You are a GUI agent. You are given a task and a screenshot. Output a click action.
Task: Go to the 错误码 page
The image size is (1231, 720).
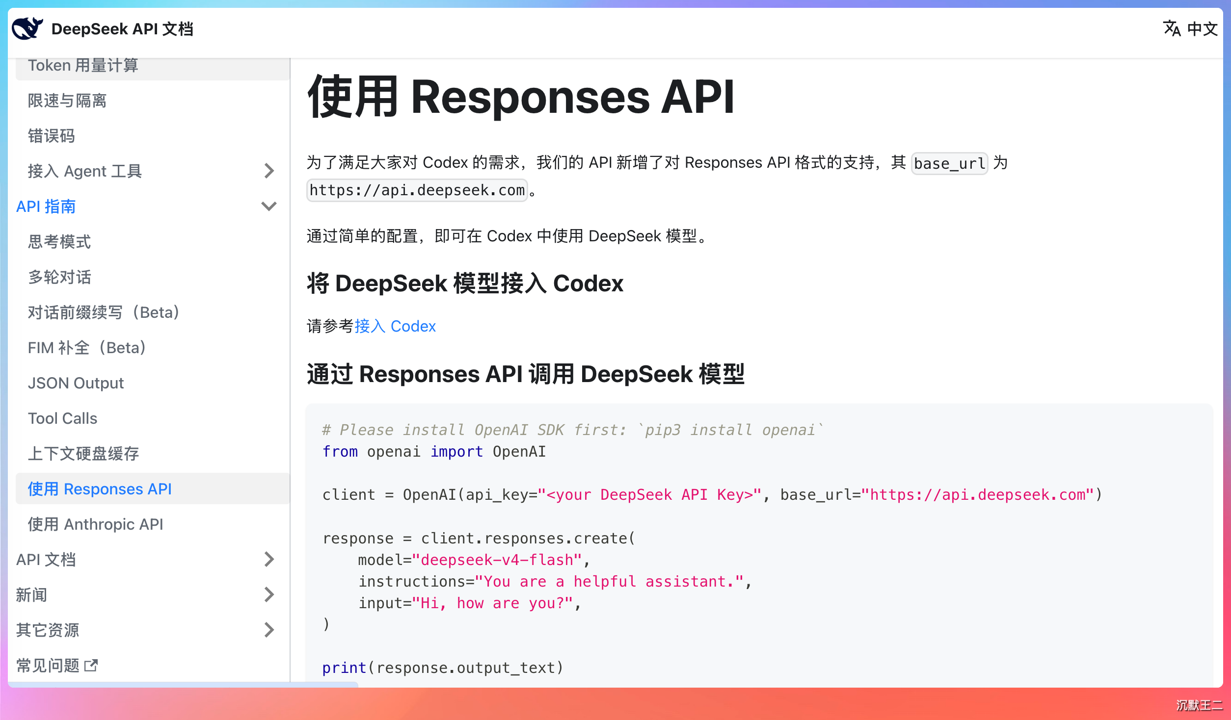point(153,136)
